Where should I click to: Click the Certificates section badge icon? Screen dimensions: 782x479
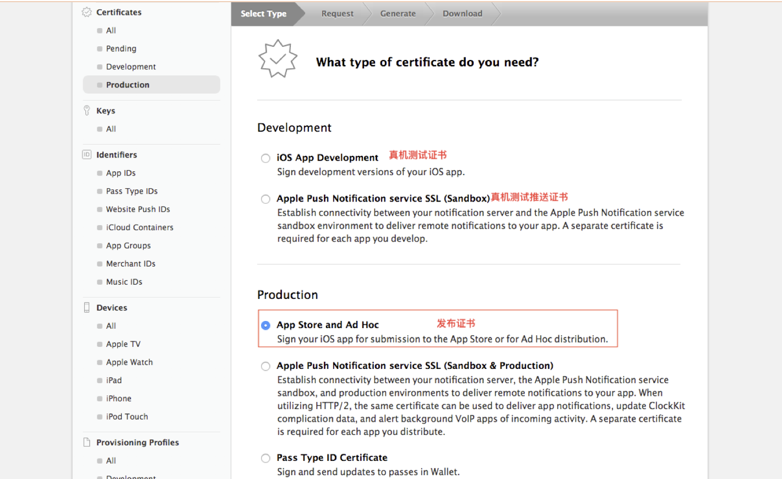86,12
